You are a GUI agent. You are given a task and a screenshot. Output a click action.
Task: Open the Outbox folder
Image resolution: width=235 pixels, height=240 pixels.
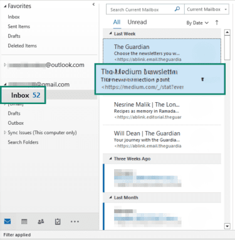(16, 123)
